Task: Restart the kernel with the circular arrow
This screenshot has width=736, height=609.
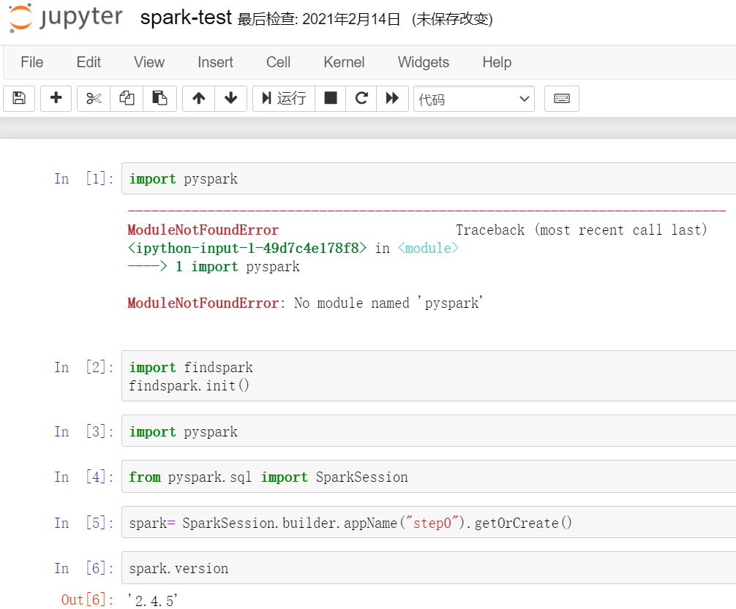Action: pyautogui.click(x=361, y=99)
